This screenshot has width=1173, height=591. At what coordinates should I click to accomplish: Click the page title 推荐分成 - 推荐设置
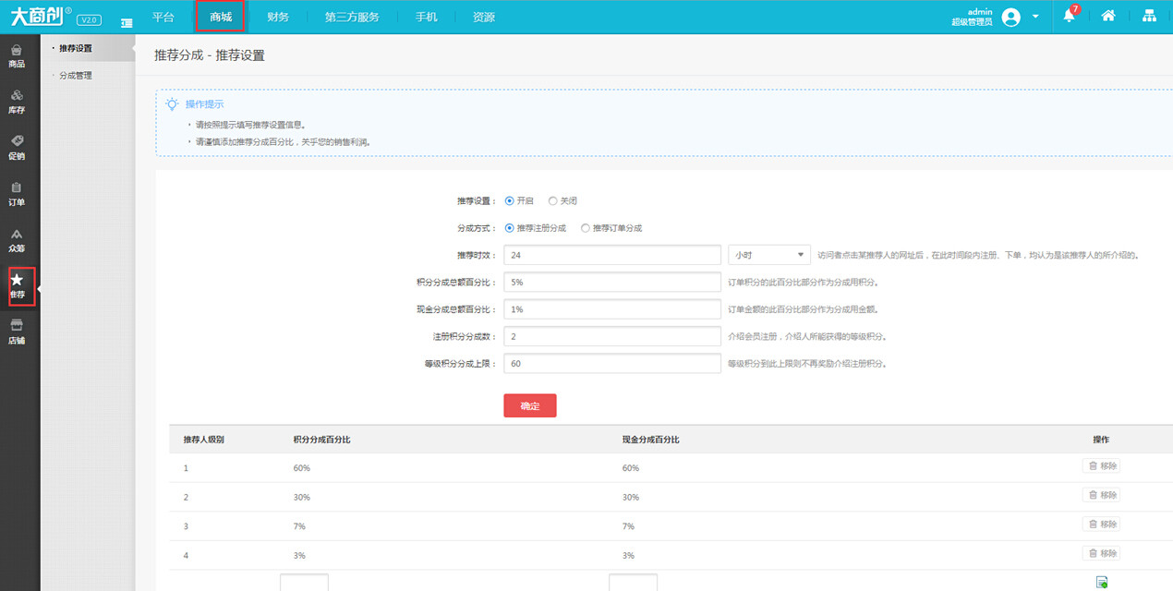(210, 55)
